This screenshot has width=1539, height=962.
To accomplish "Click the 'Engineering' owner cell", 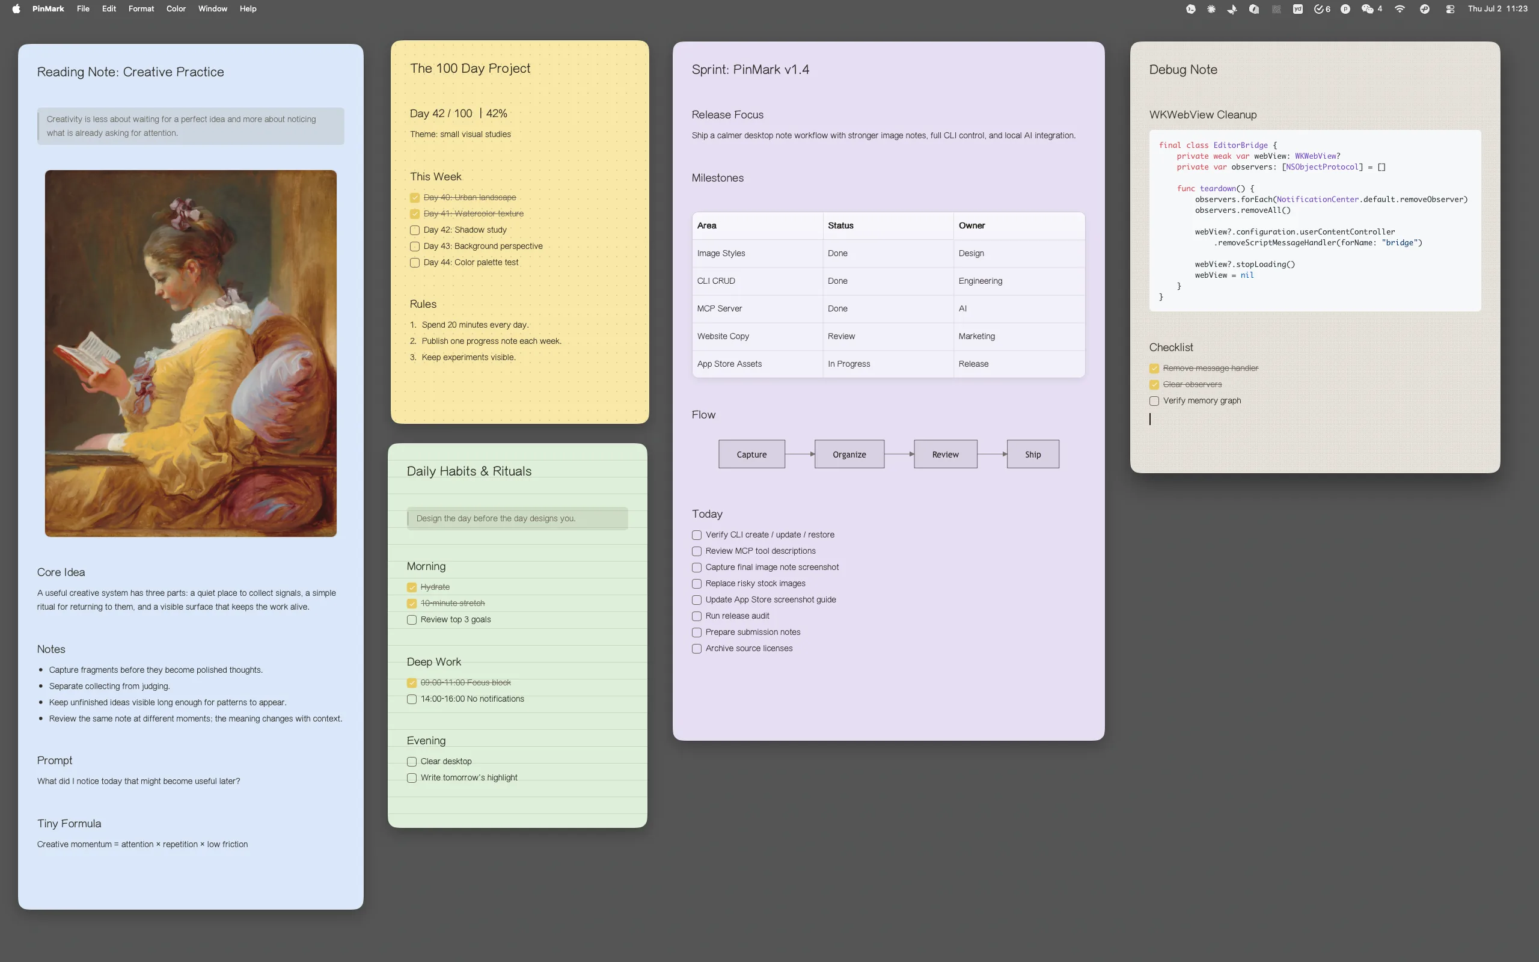I will 1019,281.
